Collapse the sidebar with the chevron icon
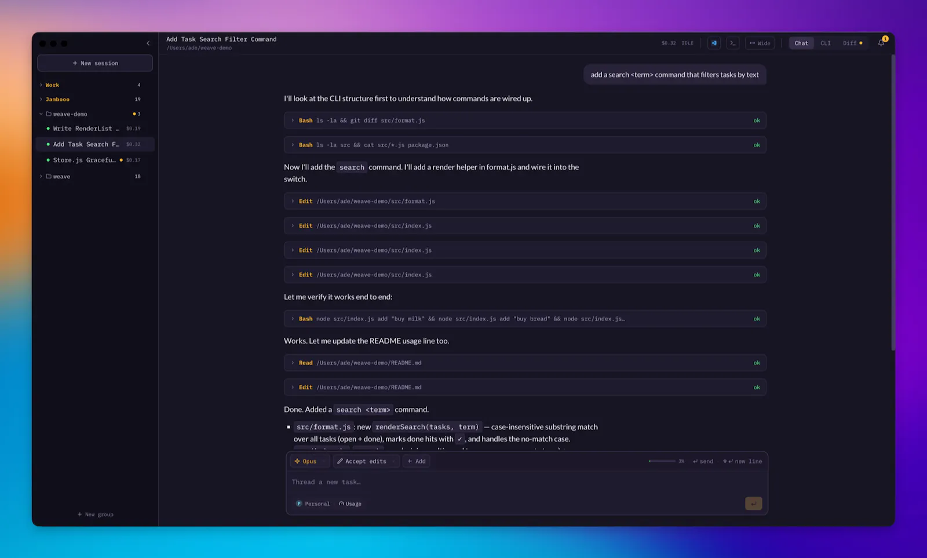Viewport: 927px width, 558px height. coord(148,43)
